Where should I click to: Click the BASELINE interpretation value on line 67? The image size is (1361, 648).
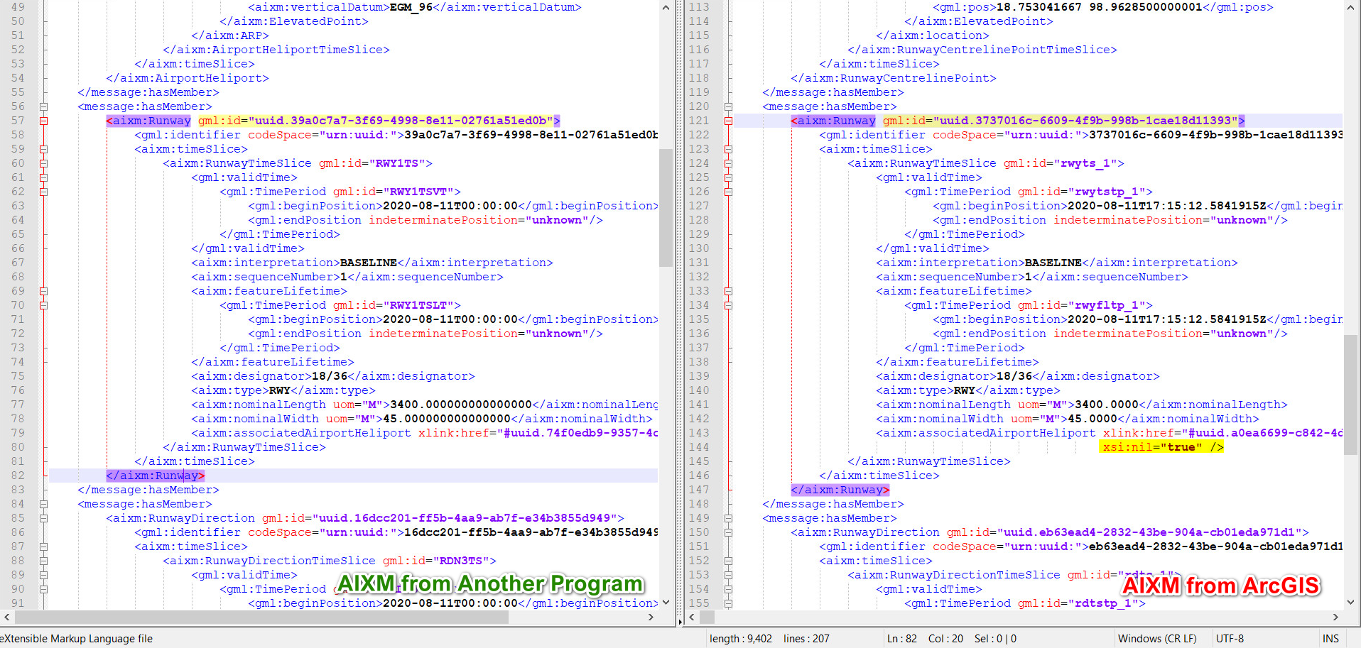pyautogui.click(x=369, y=263)
